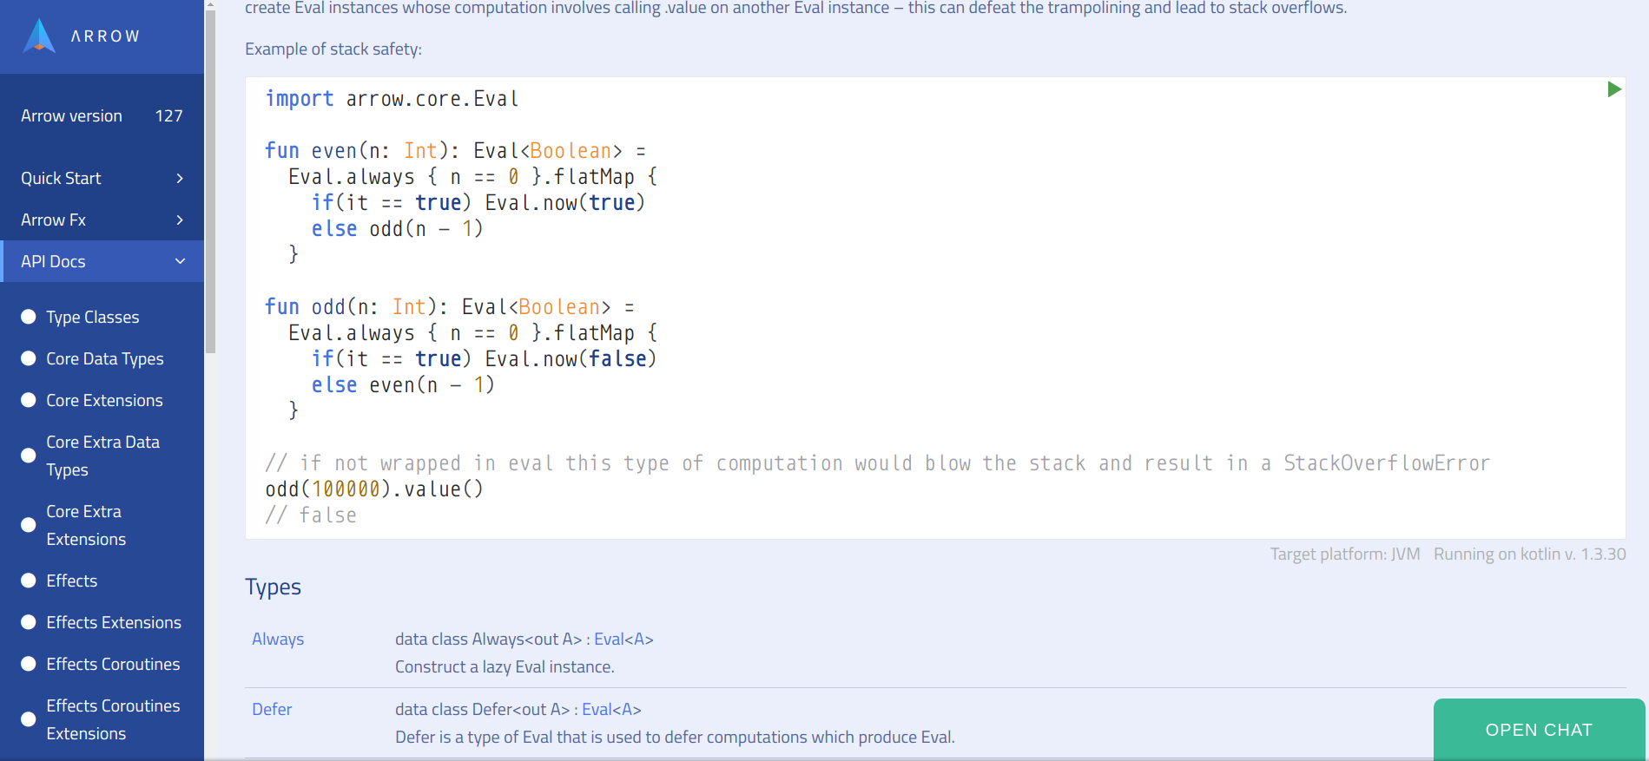Image resolution: width=1649 pixels, height=761 pixels.
Task: Click the Arrow version menu entry
Action: 71,115
